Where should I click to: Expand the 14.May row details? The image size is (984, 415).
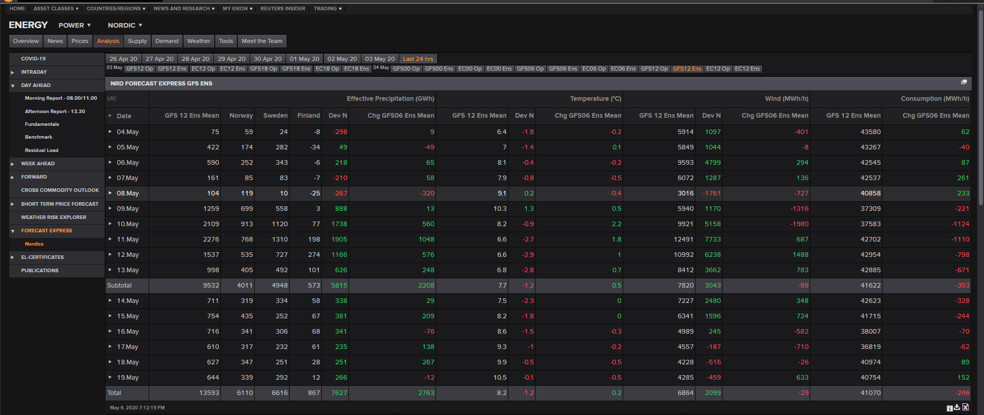click(x=110, y=301)
